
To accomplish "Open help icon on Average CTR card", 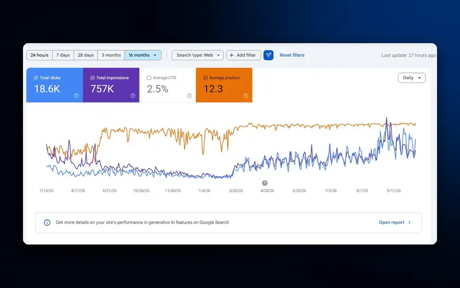I will 189,95.
